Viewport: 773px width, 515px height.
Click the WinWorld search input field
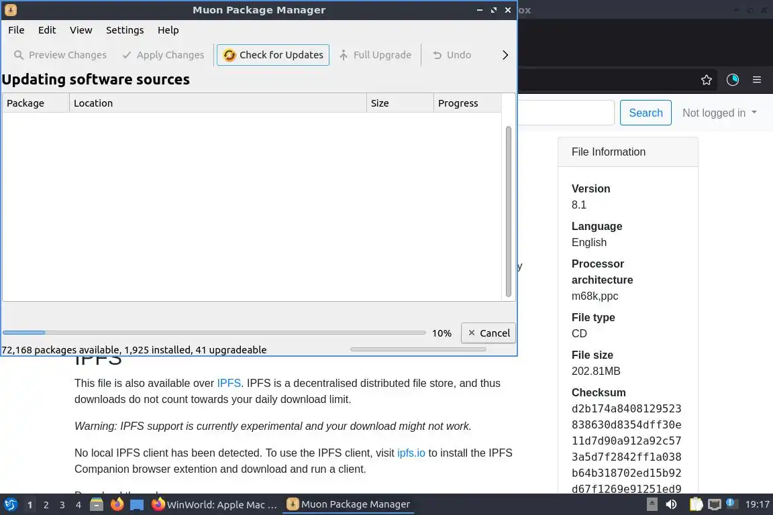566,113
